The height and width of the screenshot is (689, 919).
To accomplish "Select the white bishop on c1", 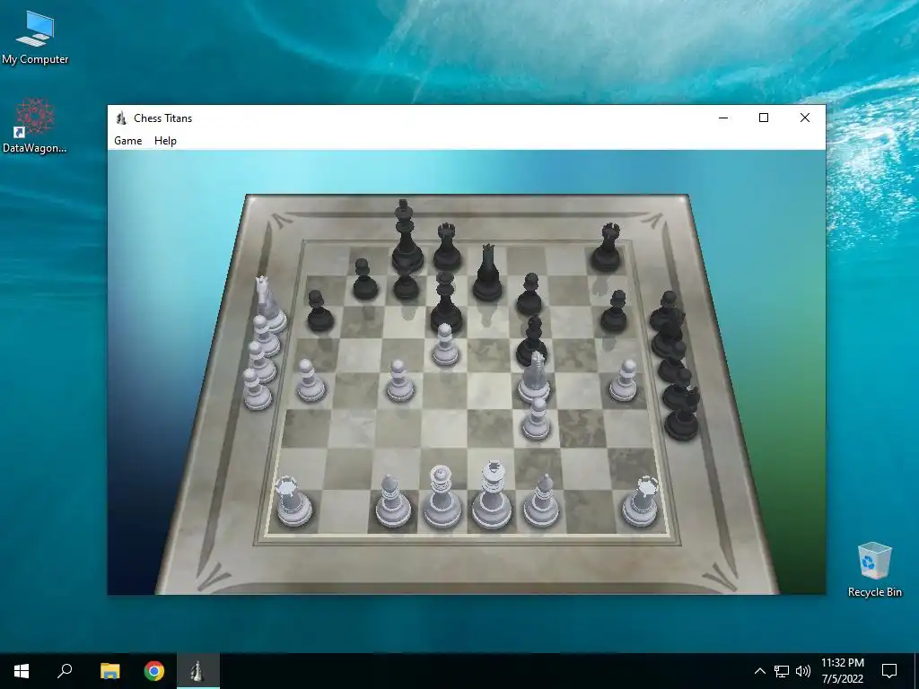I will pyautogui.click(x=392, y=501).
